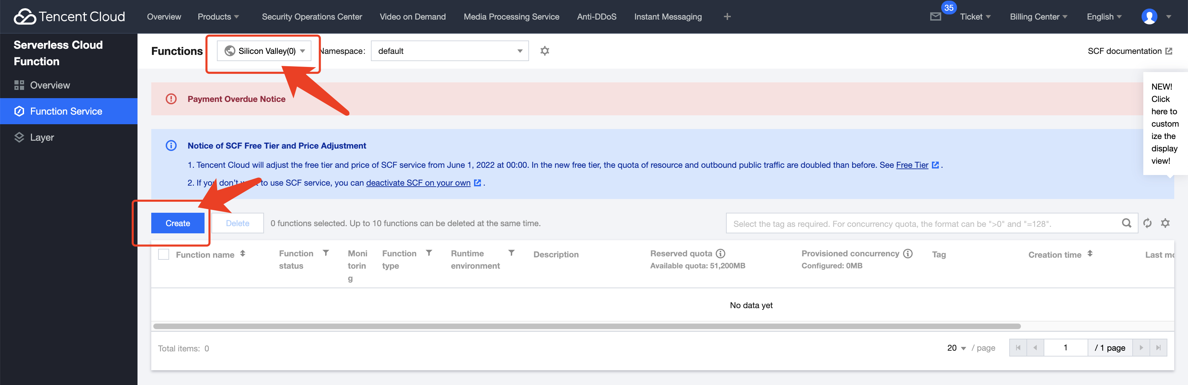
Task: Click the globe icon in region selector
Action: [x=230, y=51]
